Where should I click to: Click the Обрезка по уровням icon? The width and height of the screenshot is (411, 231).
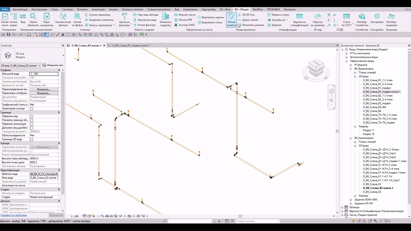tap(318, 20)
